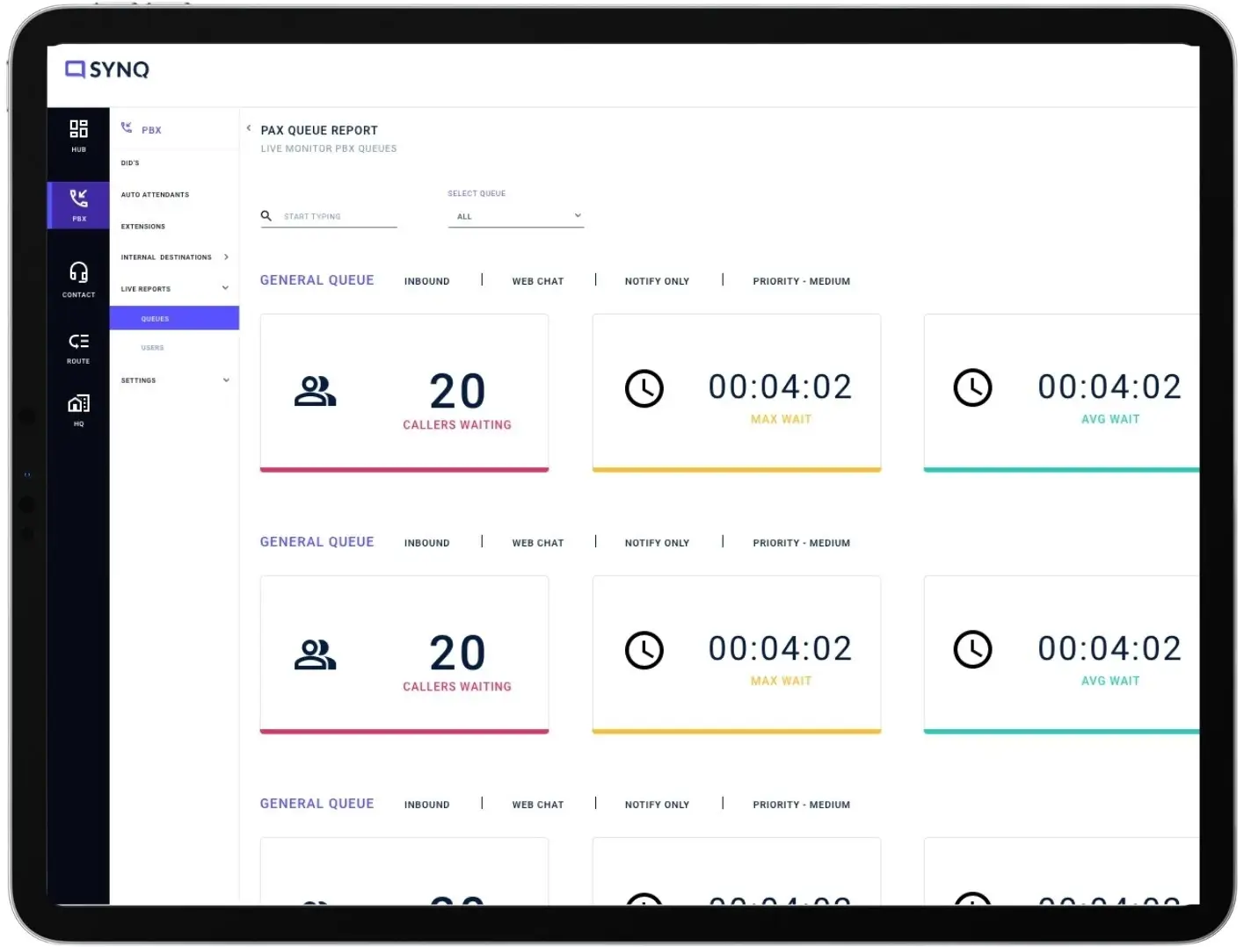Open the SELECT QUEUE dropdown showing ALL
Image resolution: width=1244 pixels, height=947 pixels.
(x=516, y=215)
